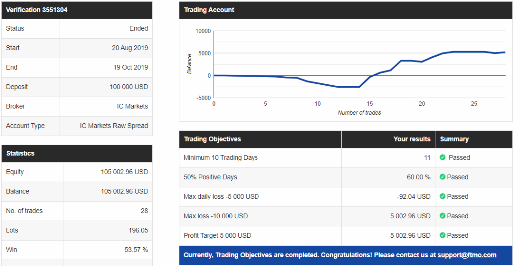Click the Verification 3551304 header
Screen dimensions: 514x266
(77, 10)
